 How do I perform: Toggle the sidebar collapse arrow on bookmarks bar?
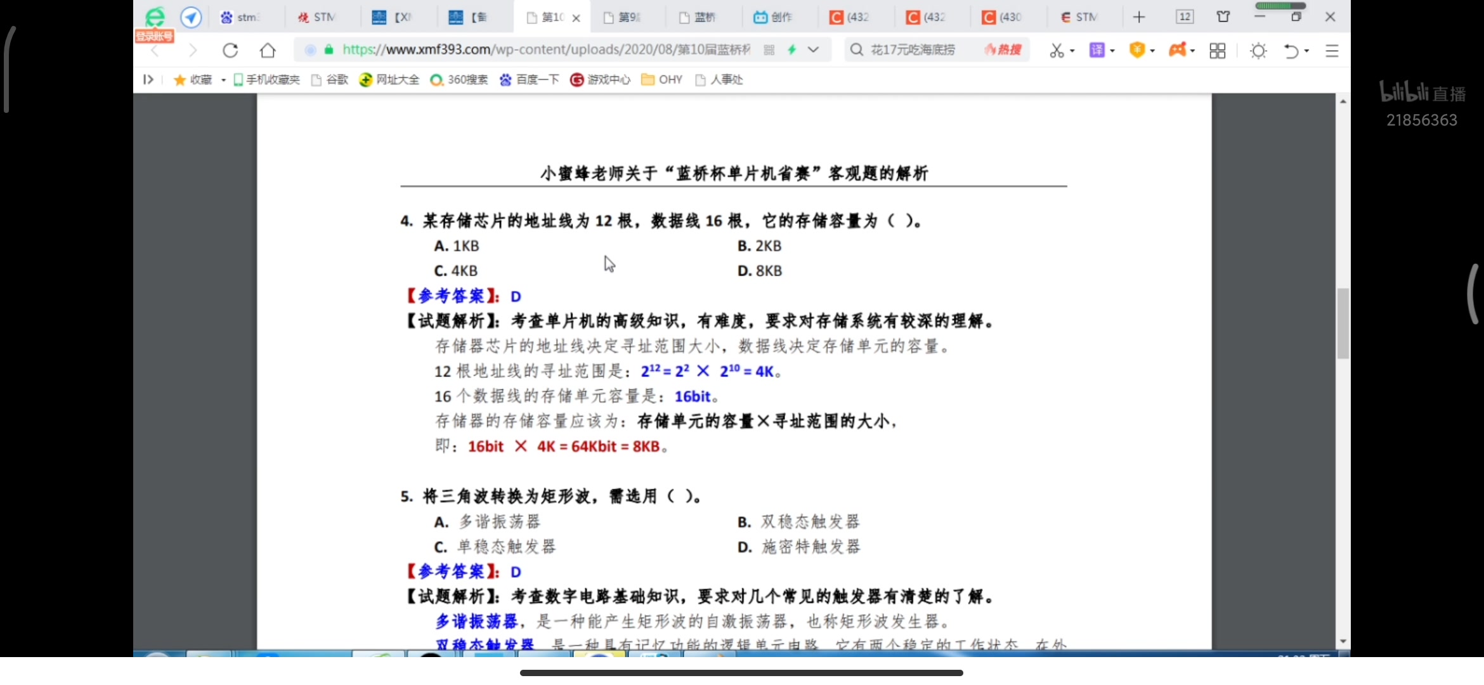point(148,79)
